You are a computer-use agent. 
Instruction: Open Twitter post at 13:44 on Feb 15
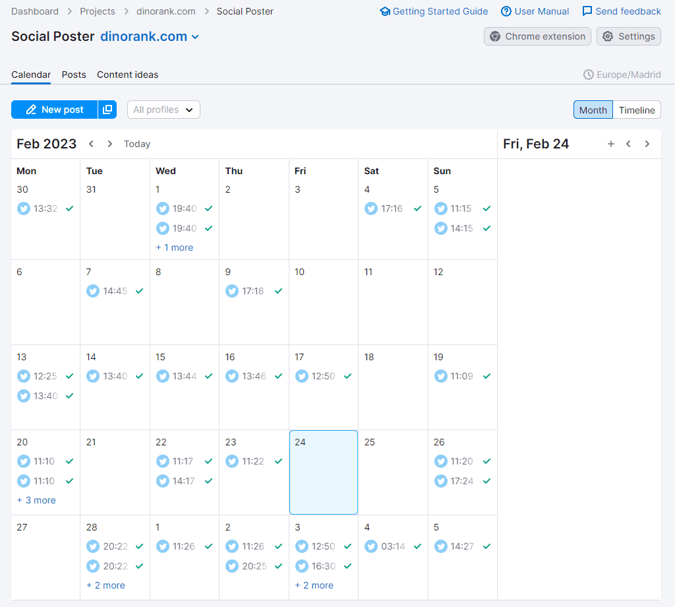coord(185,376)
